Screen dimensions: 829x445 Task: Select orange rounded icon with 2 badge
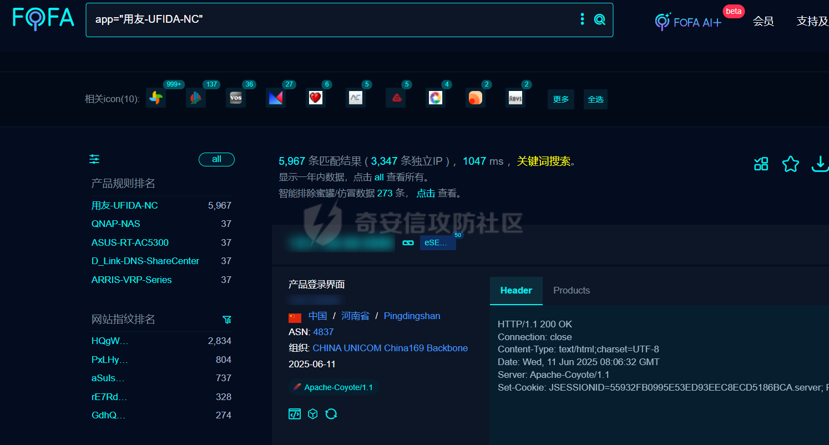[476, 98]
